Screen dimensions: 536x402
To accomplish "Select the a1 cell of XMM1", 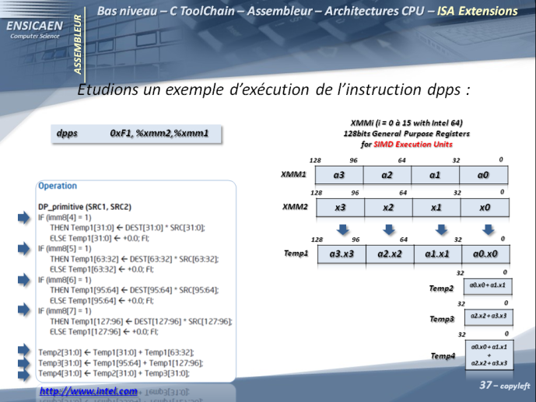I will tap(436, 175).
